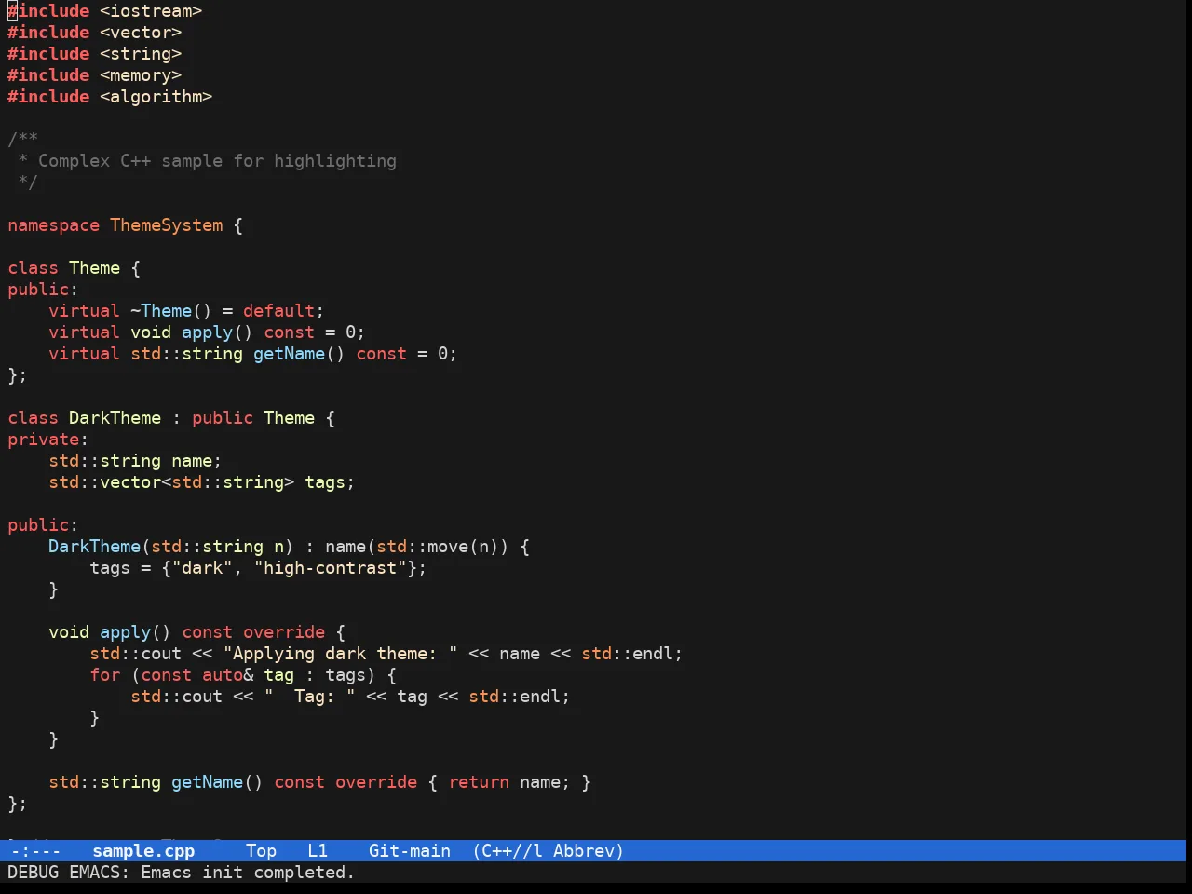Click the 'class Theme {' declaration line
Screen dimensions: 1192x894
coord(74,268)
